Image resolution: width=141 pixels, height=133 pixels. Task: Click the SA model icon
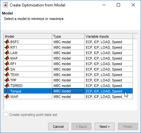[7, 69]
